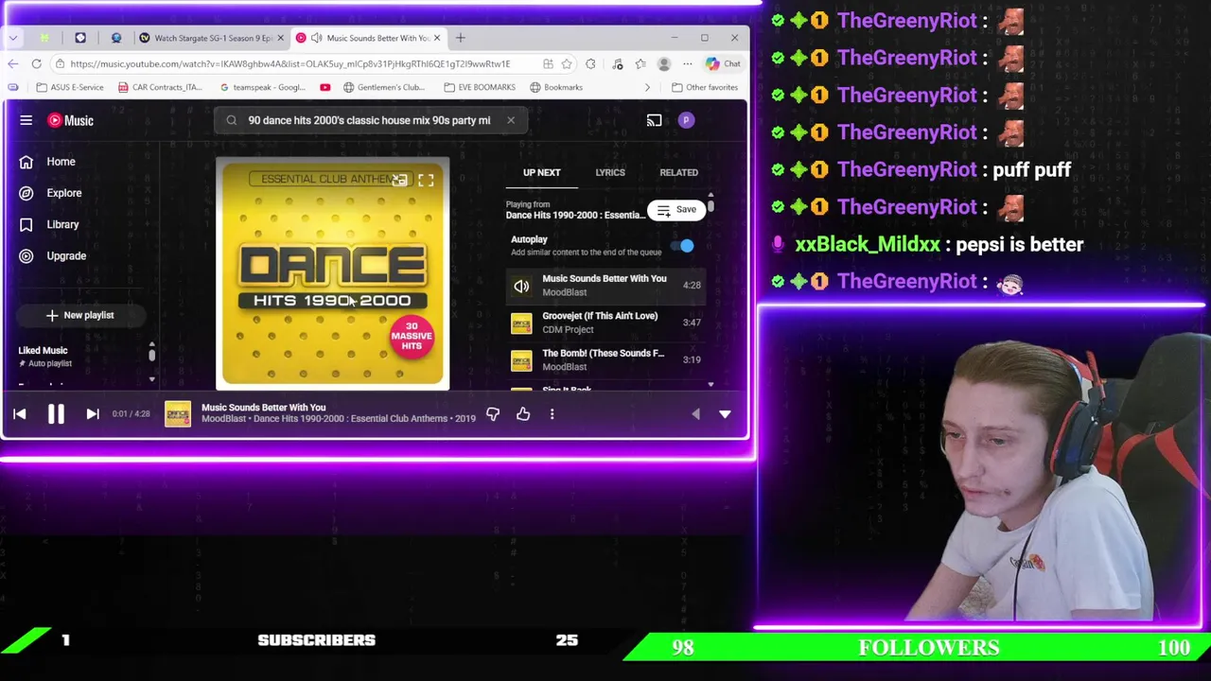The width and height of the screenshot is (1211, 681).
Task: Open a new browser tab
Action: (461, 38)
